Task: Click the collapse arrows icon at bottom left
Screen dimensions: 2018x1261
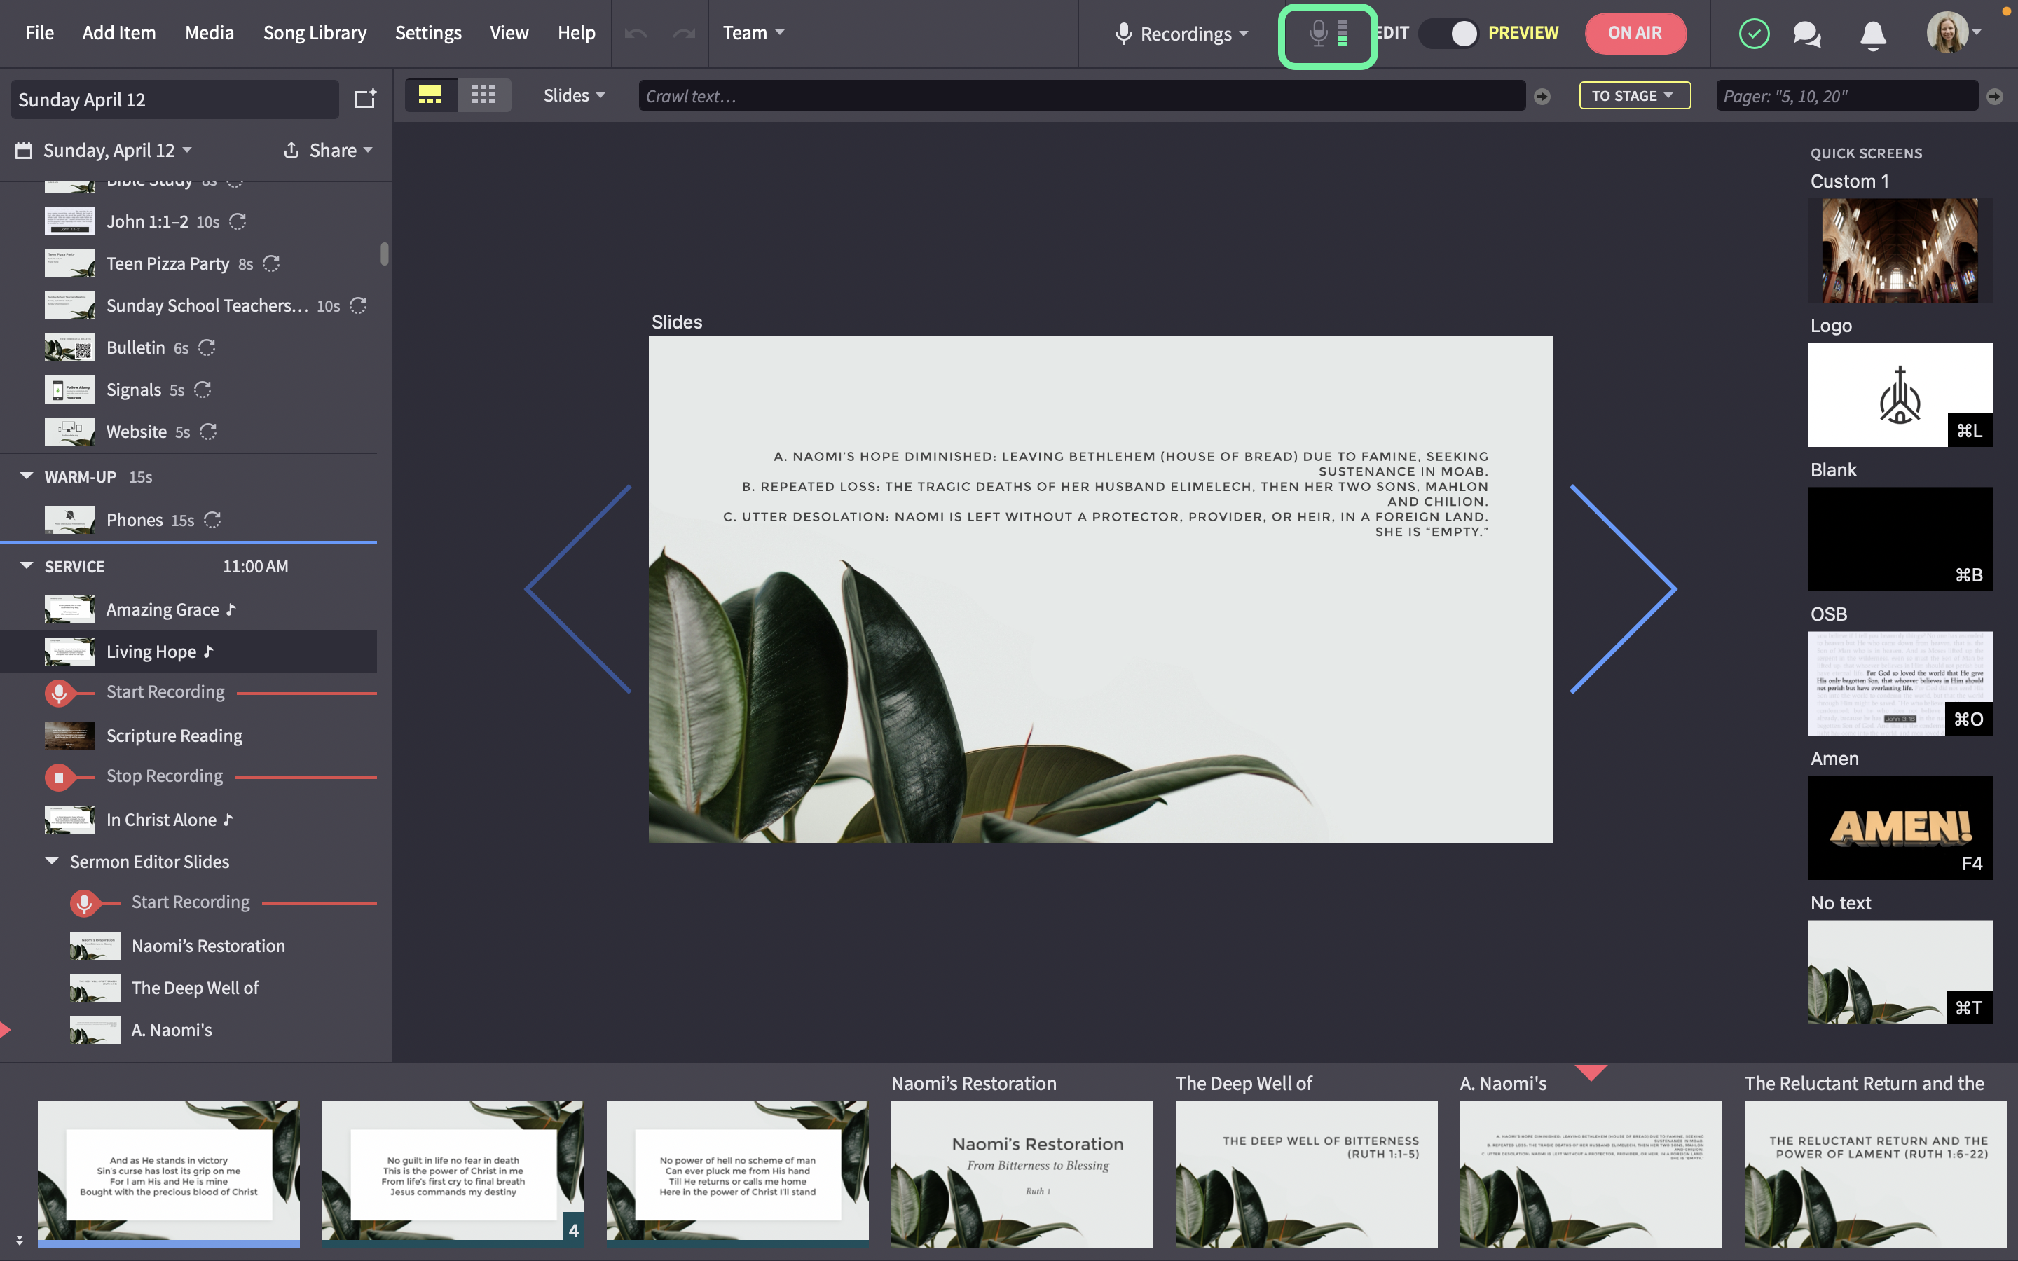Action: (19, 1240)
